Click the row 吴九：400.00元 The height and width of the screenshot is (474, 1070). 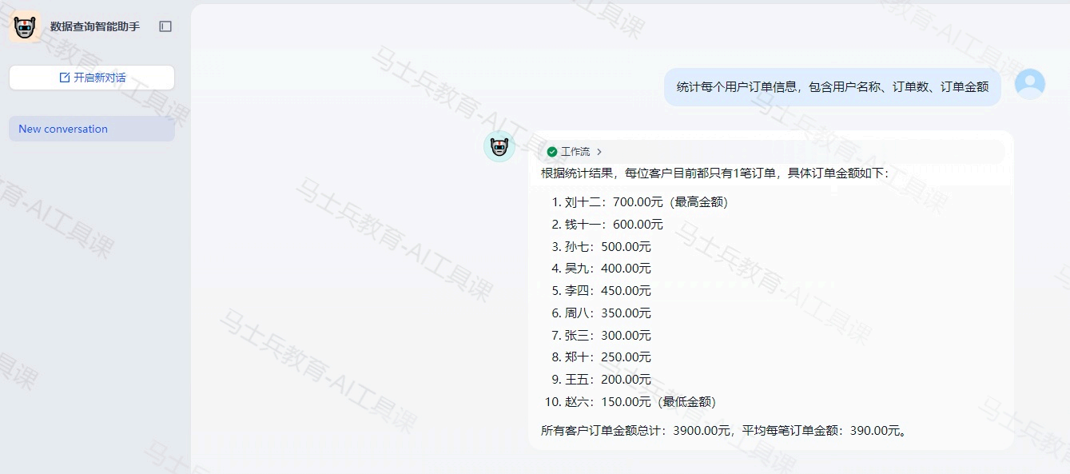coord(602,269)
